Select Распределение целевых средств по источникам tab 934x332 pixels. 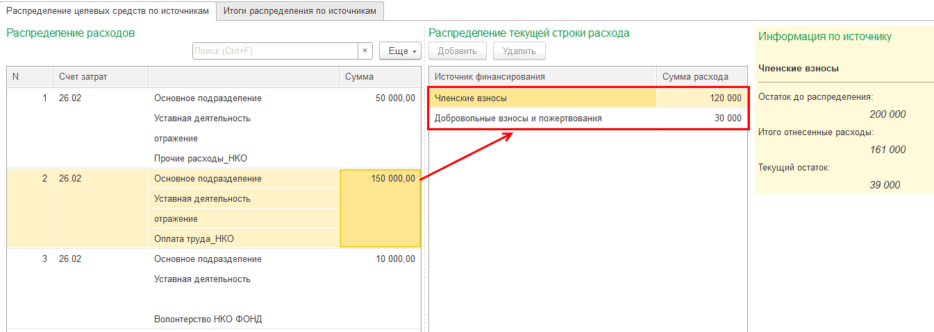108,10
